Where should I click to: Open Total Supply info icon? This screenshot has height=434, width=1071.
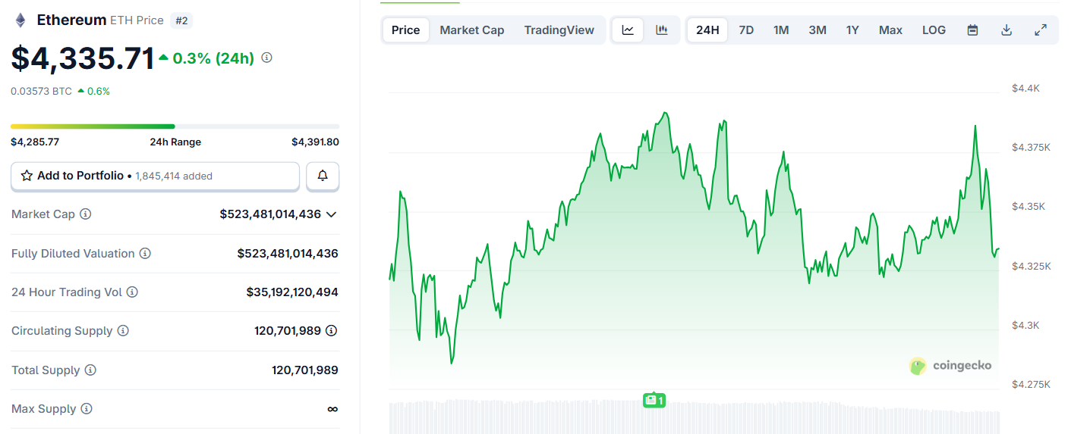[90, 370]
